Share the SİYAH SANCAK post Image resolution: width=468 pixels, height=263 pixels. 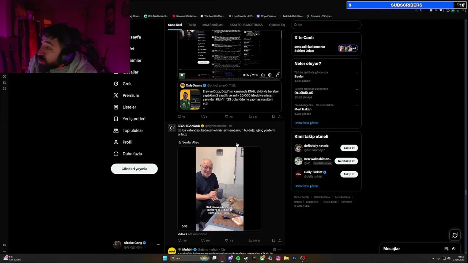pyautogui.click(x=280, y=240)
